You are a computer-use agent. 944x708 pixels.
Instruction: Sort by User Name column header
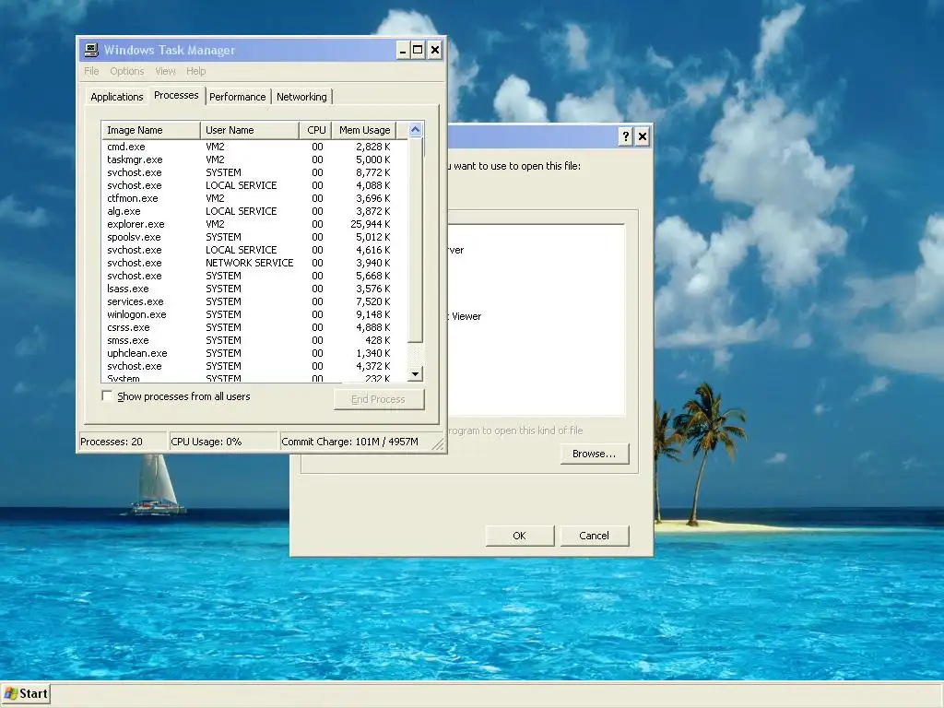point(250,130)
